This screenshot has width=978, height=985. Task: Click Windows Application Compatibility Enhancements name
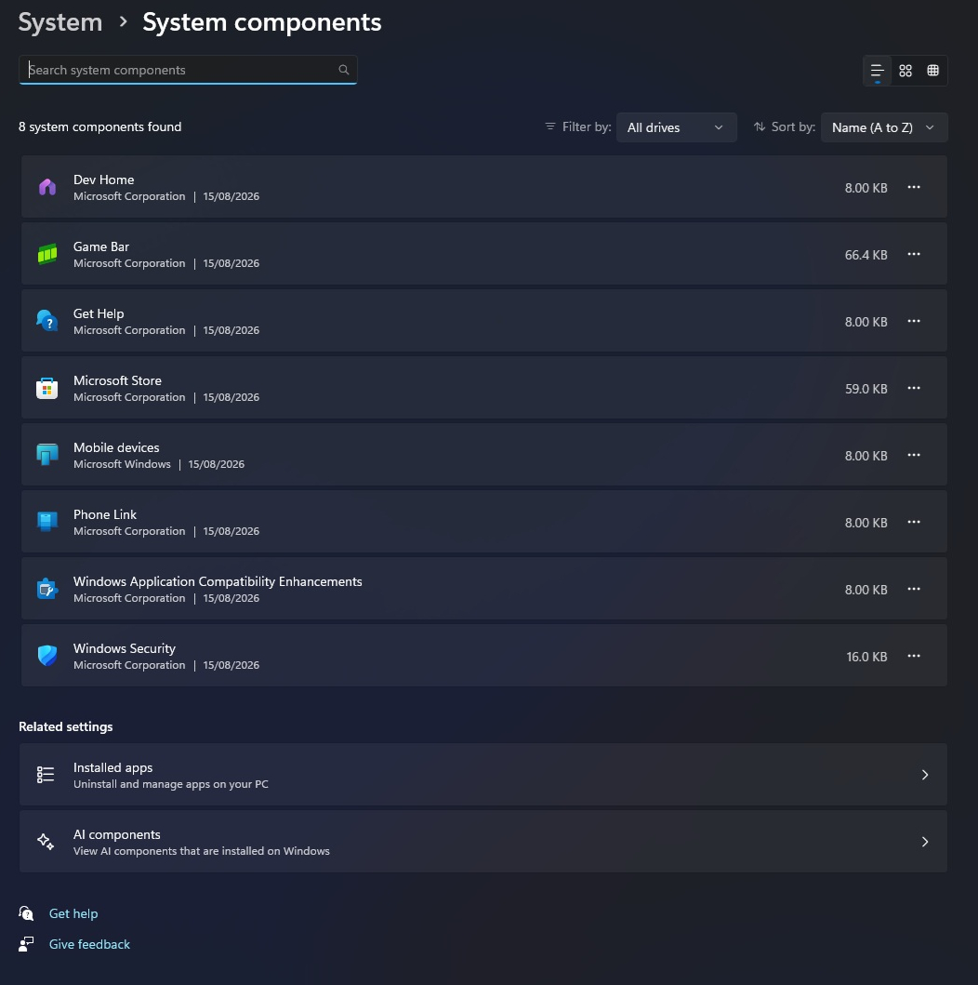[x=218, y=581]
